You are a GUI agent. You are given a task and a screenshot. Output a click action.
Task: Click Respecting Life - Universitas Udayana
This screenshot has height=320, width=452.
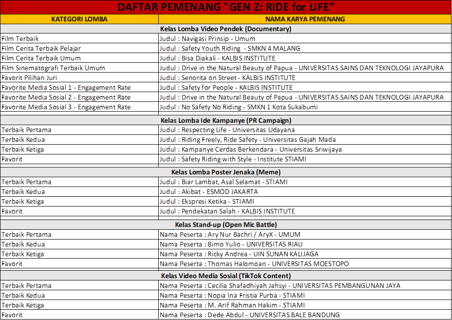305,130
